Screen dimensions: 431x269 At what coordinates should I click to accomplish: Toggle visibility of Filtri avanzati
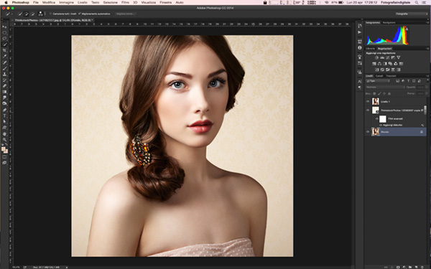tap(376, 118)
